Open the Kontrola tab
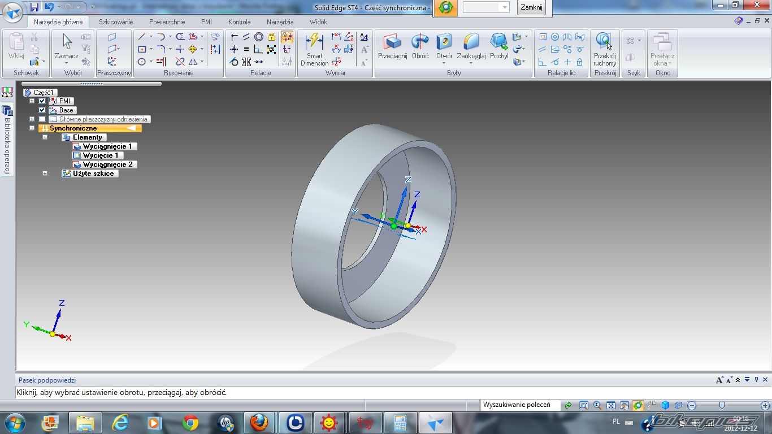Viewport: 772px width, 434px height. 240,22
